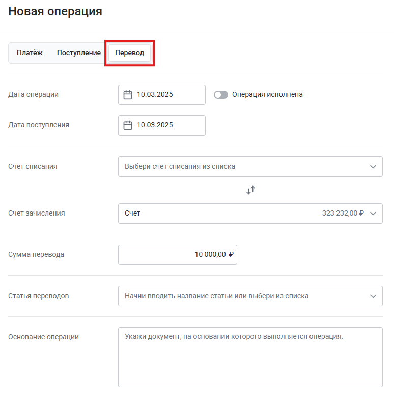Viewport: 394px width, 398px height.
Task: Open the Счет зачисления dropdown showing Счет
Action: (x=250, y=214)
